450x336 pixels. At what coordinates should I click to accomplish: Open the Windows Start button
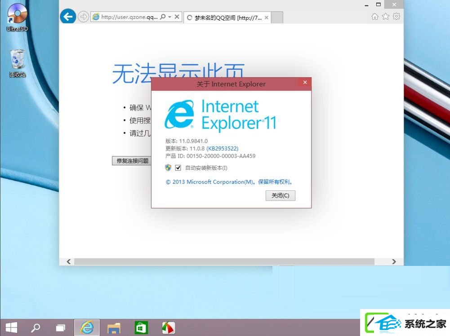(x=12, y=327)
